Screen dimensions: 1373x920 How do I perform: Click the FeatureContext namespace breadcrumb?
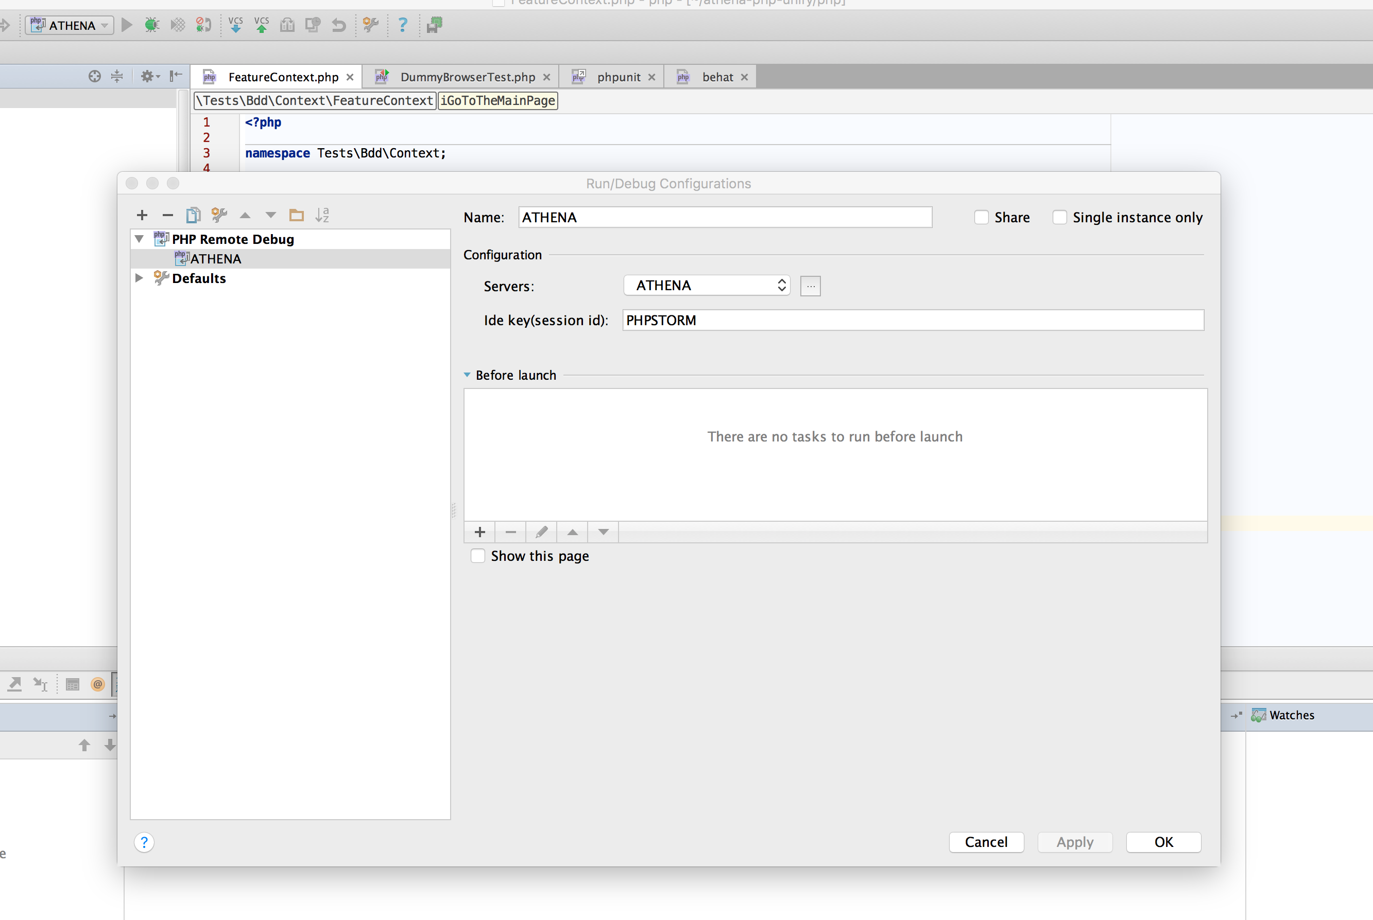point(315,100)
